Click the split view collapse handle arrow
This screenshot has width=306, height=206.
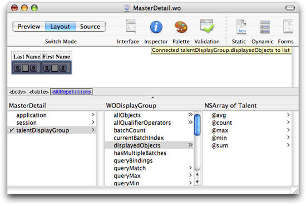point(153,97)
